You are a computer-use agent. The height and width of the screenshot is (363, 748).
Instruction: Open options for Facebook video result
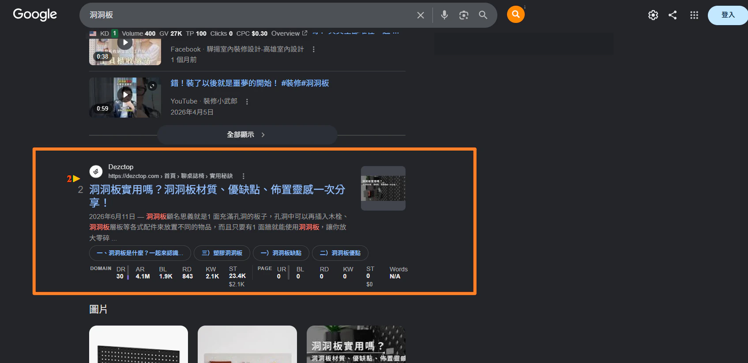coord(314,49)
